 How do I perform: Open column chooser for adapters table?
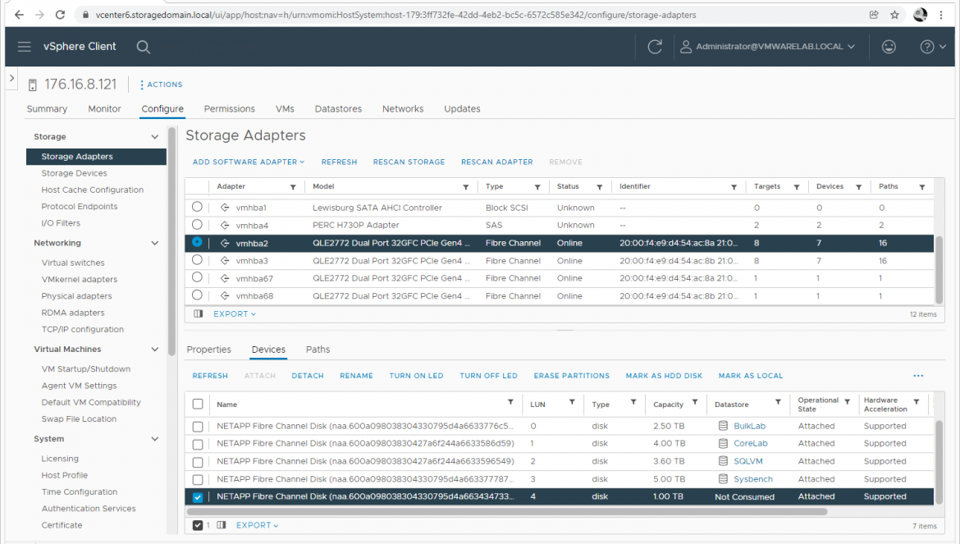(198, 314)
